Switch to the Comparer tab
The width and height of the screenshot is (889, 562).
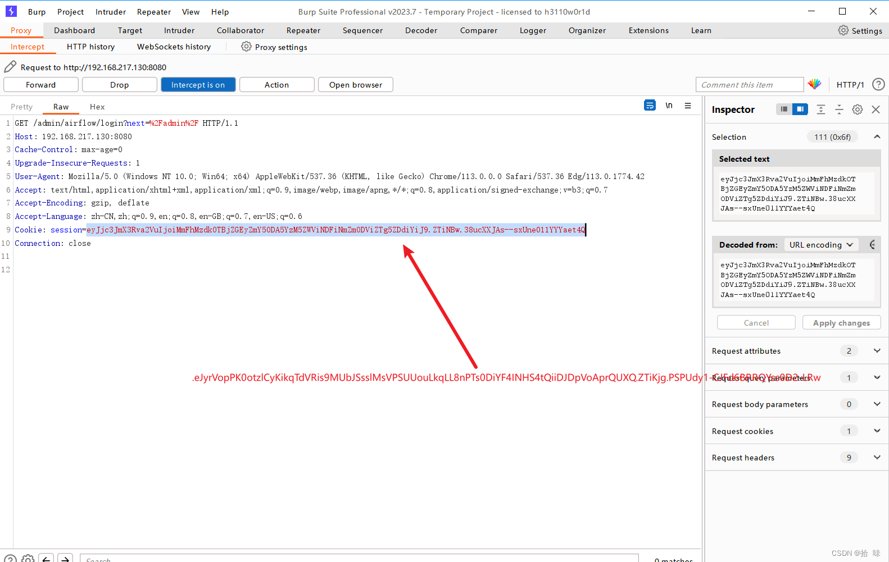(478, 30)
